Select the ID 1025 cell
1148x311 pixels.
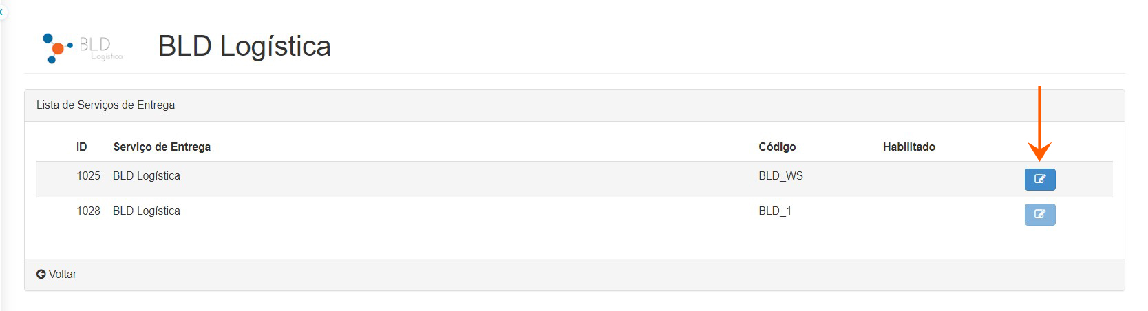click(x=88, y=175)
